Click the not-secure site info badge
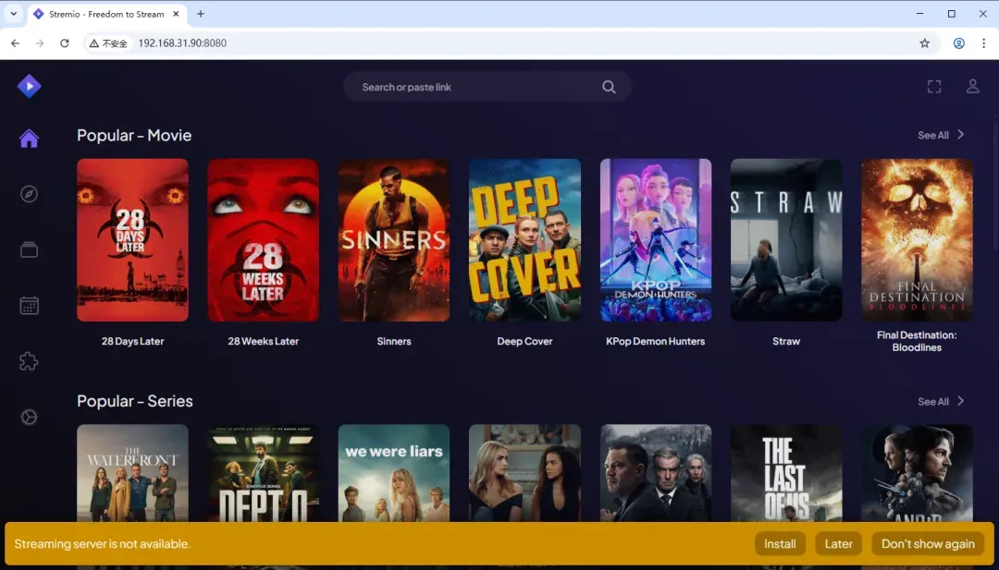This screenshot has height=570, width=999. pyautogui.click(x=108, y=43)
